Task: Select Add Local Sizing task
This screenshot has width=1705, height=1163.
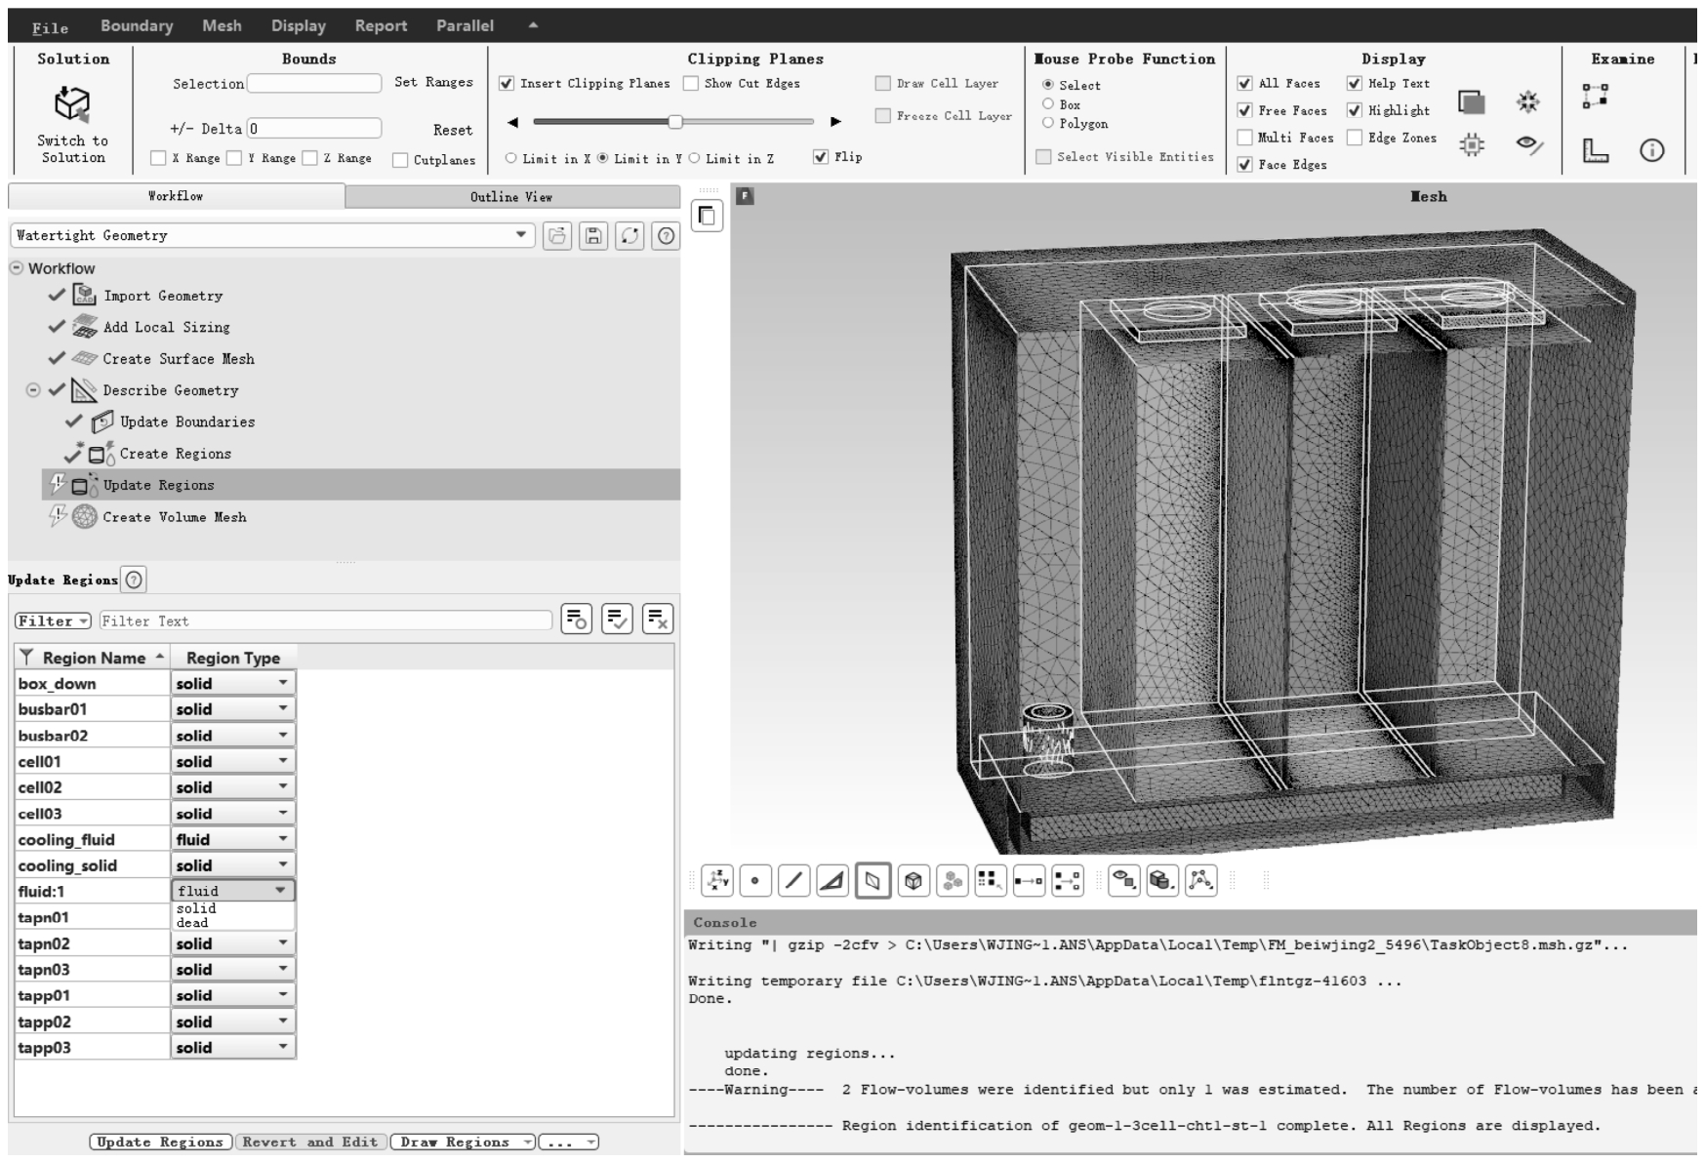Action: click(167, 327)
